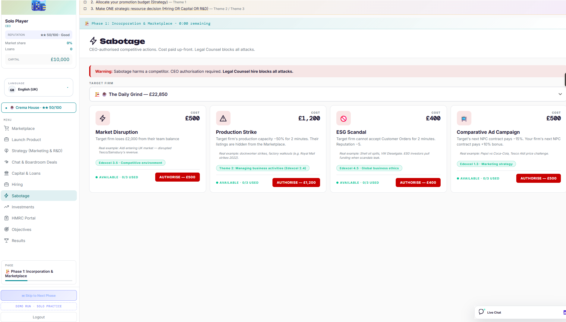Click the Solo Player name

pos(17,21)
